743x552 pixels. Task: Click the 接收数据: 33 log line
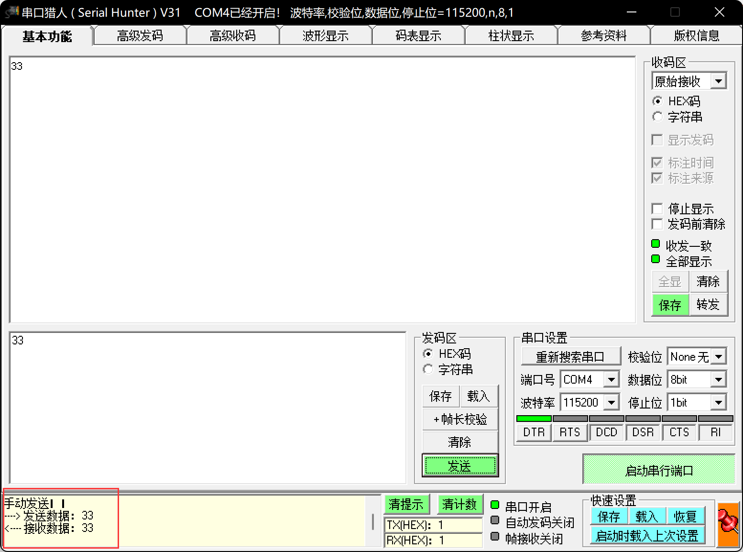49,528
